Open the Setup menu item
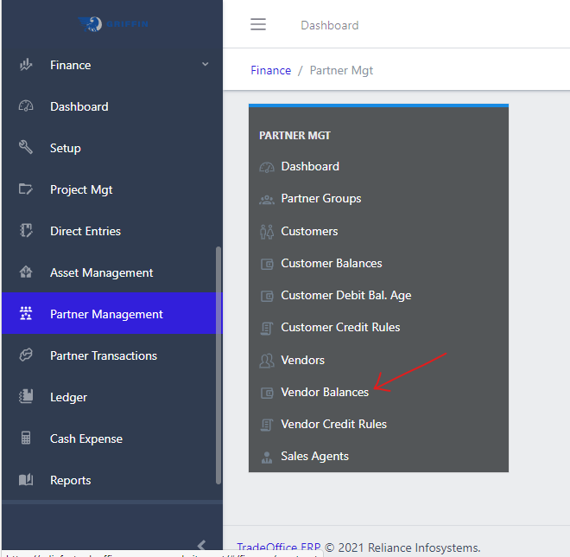 pyautogui.click(x=66, y=148)
